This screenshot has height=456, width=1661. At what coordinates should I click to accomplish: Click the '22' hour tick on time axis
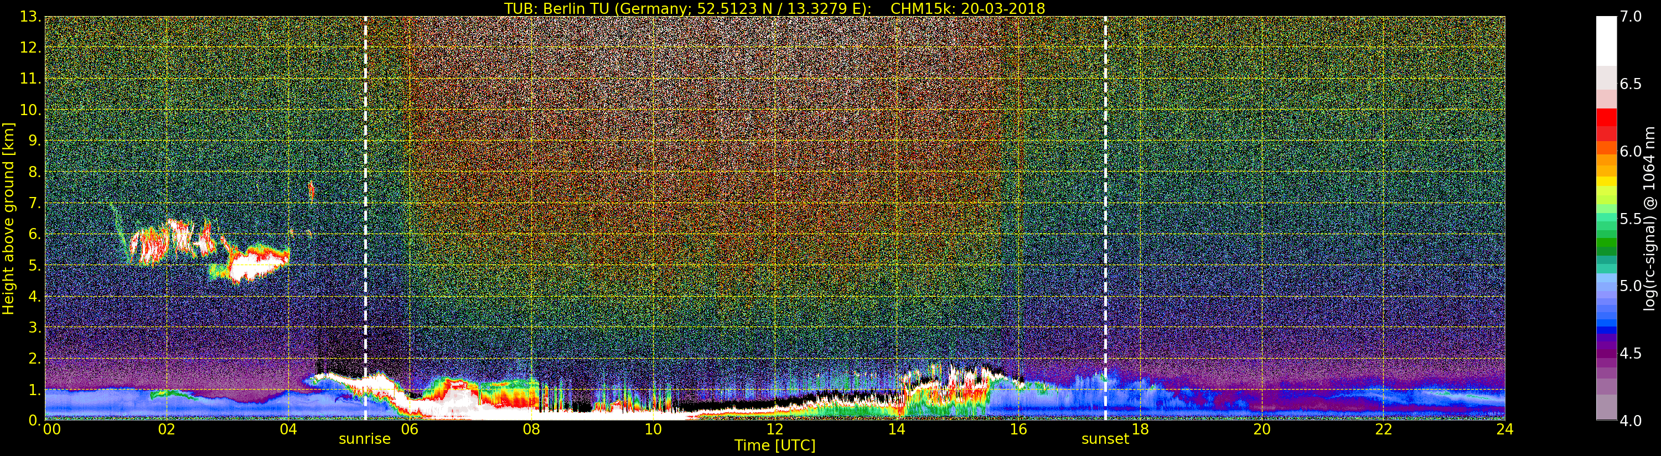point(1383,429)
